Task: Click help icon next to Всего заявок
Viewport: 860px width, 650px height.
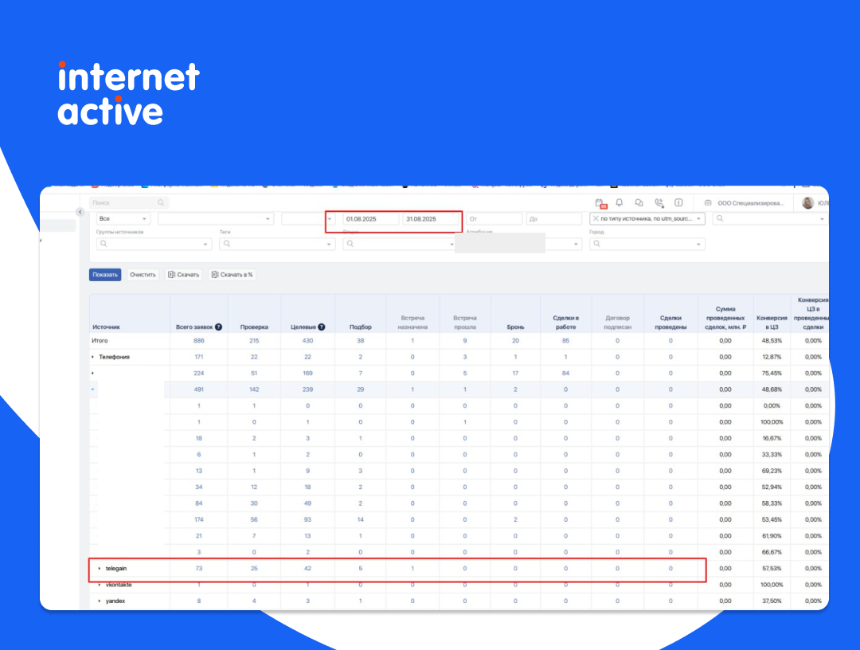Action: [x=218, y=327]
